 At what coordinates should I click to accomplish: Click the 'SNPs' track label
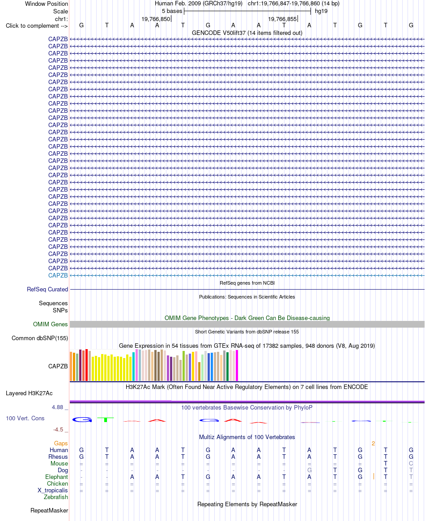pyautogui.click(x=60, y=310)
